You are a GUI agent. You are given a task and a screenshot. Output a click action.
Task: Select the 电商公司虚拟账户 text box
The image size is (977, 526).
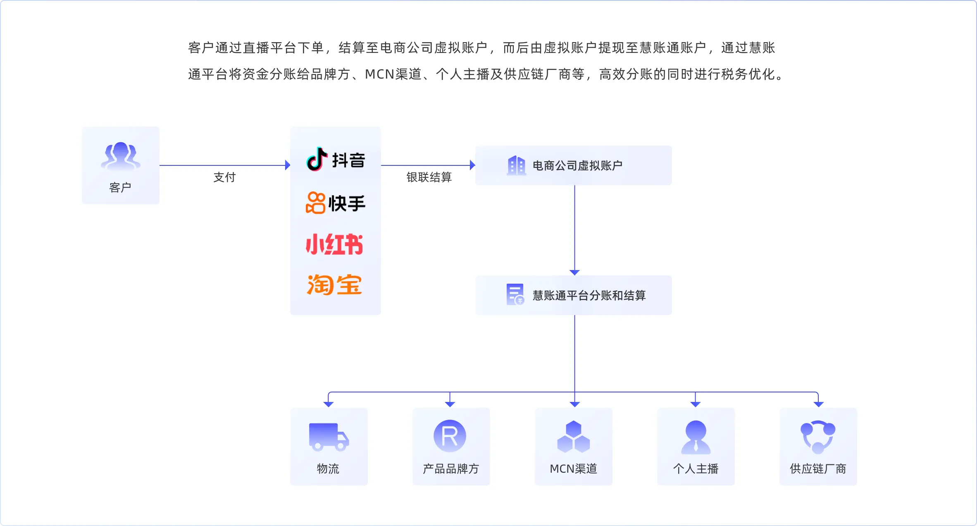(x=577, y=166)
